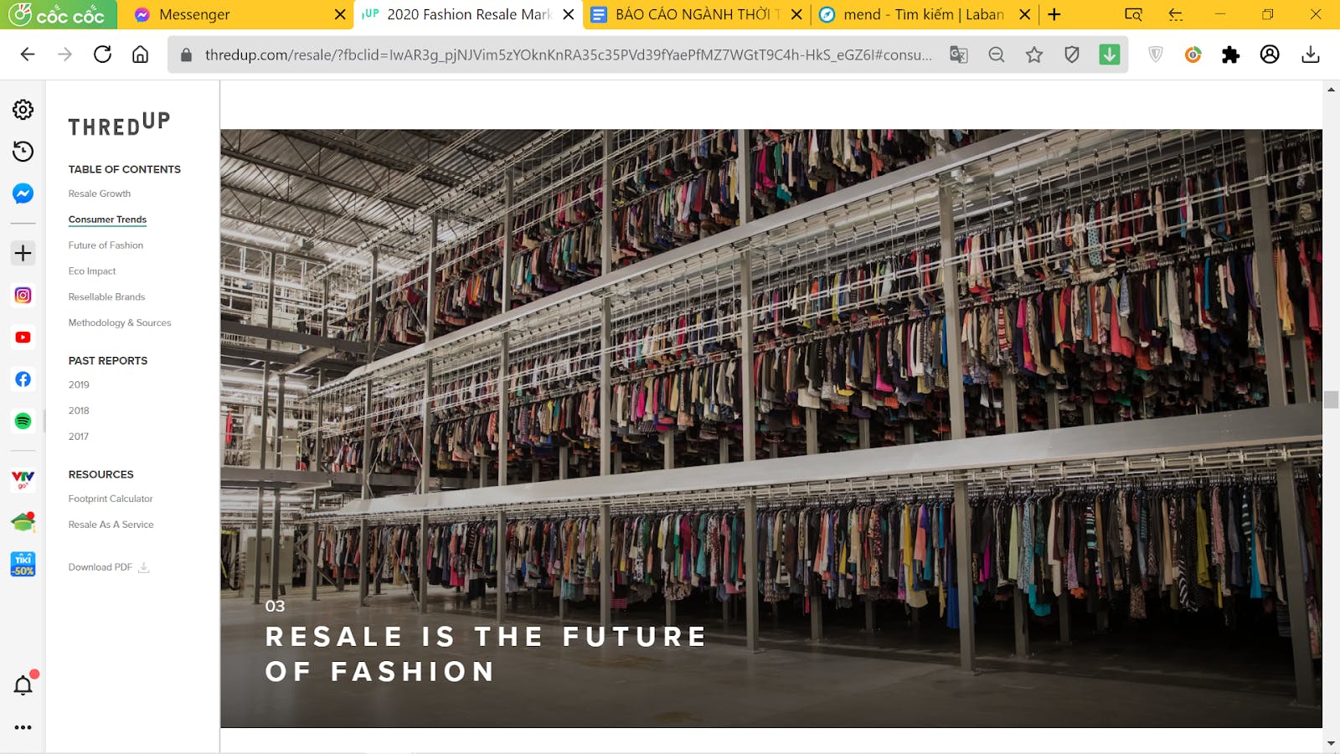Go to Resellable Brands section
The height and width of the screenshot is (754, 1340).
[x=106, y=297]
